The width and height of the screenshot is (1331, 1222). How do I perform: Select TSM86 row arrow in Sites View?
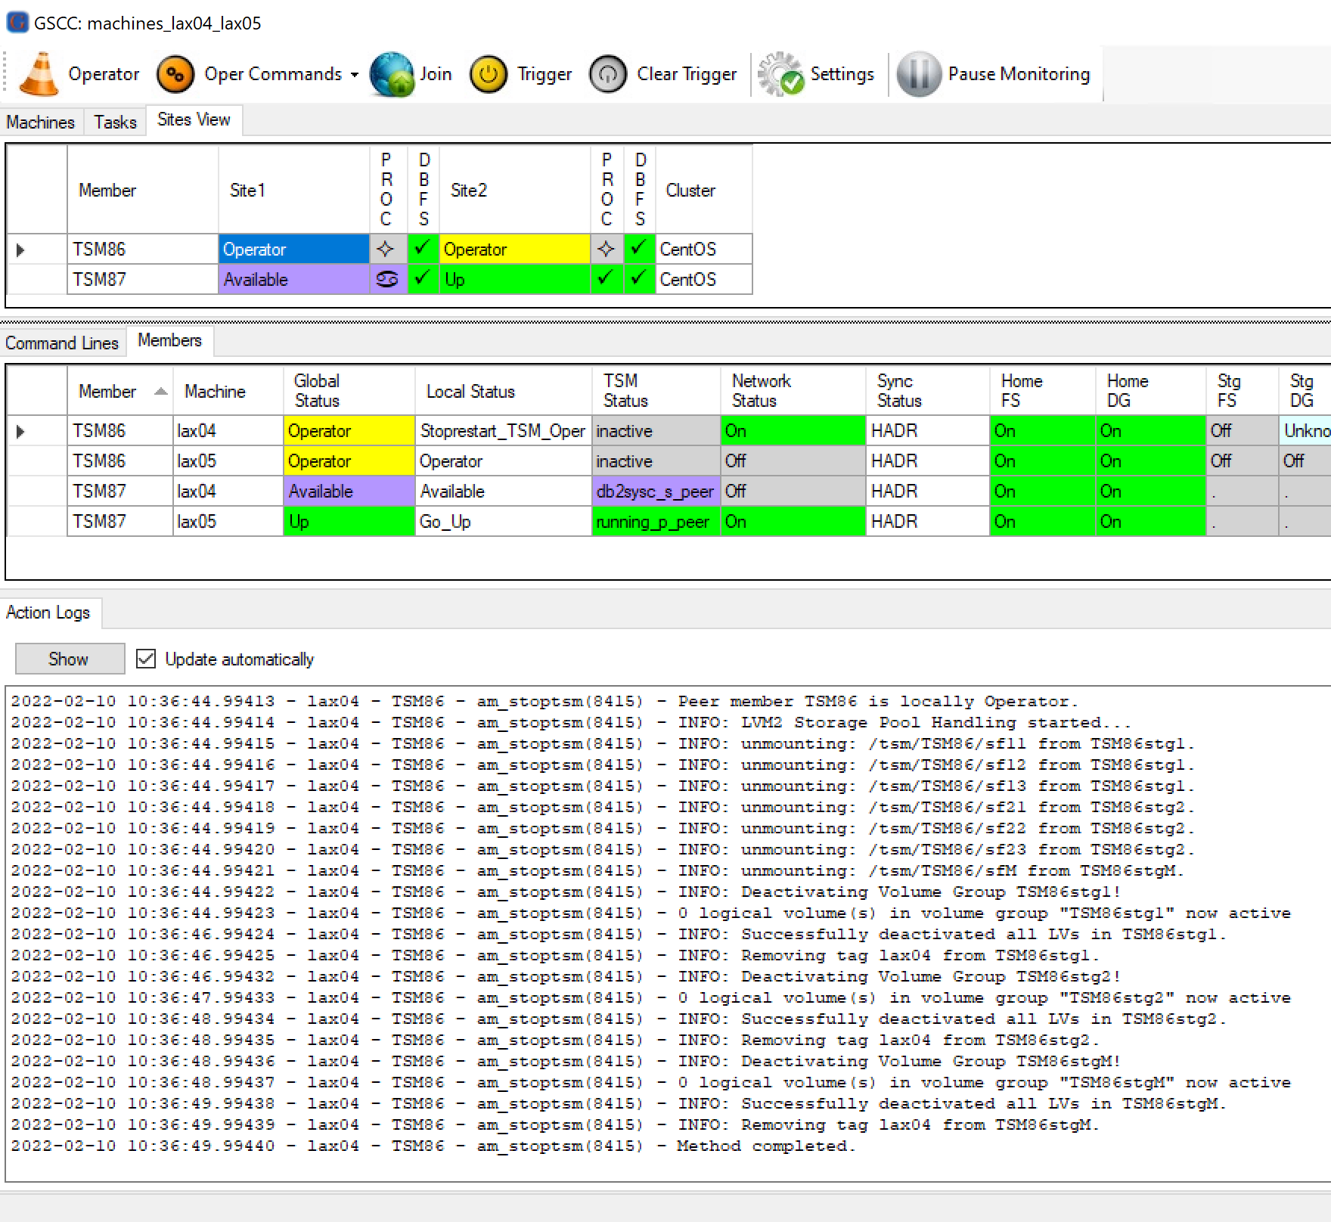(x=20, y=250)
